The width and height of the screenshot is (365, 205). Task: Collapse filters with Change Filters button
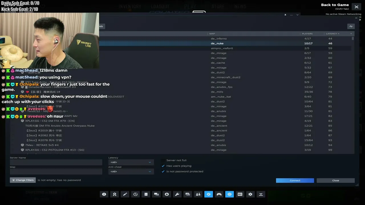click(23, 180)
